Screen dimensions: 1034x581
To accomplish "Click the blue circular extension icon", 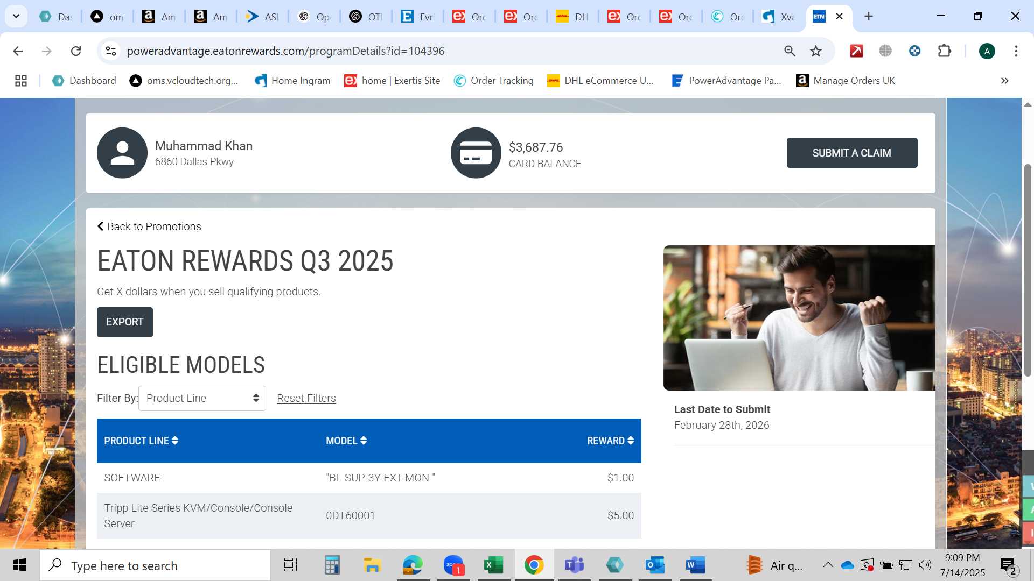I will 914,51.
